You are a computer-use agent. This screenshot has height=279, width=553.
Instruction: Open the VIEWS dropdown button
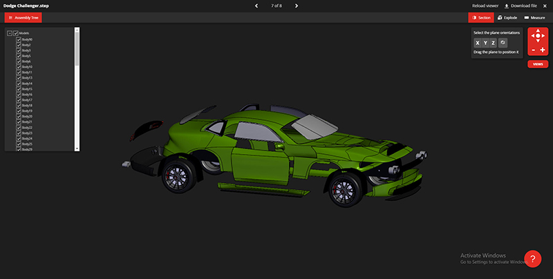tap(538, 64)
